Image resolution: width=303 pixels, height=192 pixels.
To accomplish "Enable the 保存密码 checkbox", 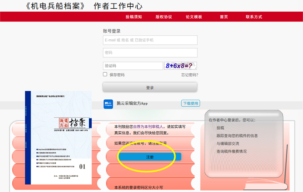I will tap(105, 74).
